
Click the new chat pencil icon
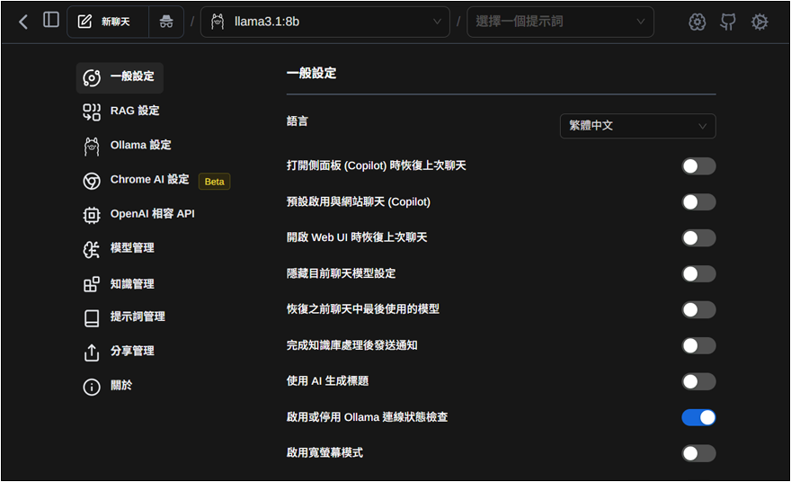(x=84, y=22)
